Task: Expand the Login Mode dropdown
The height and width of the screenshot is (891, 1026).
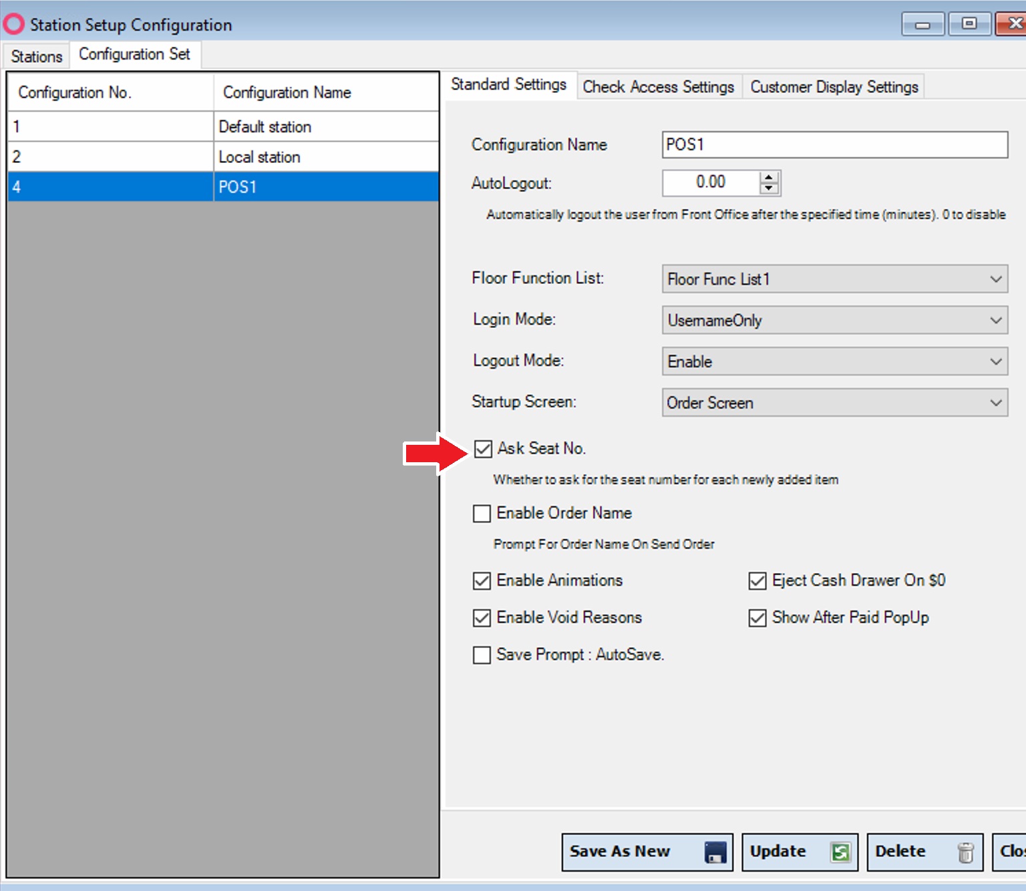Action: coord(995,321)
